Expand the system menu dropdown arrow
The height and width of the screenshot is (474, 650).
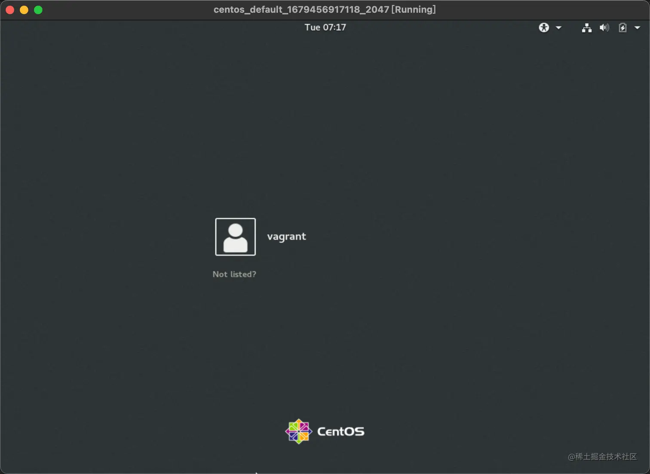coord(637,28)
